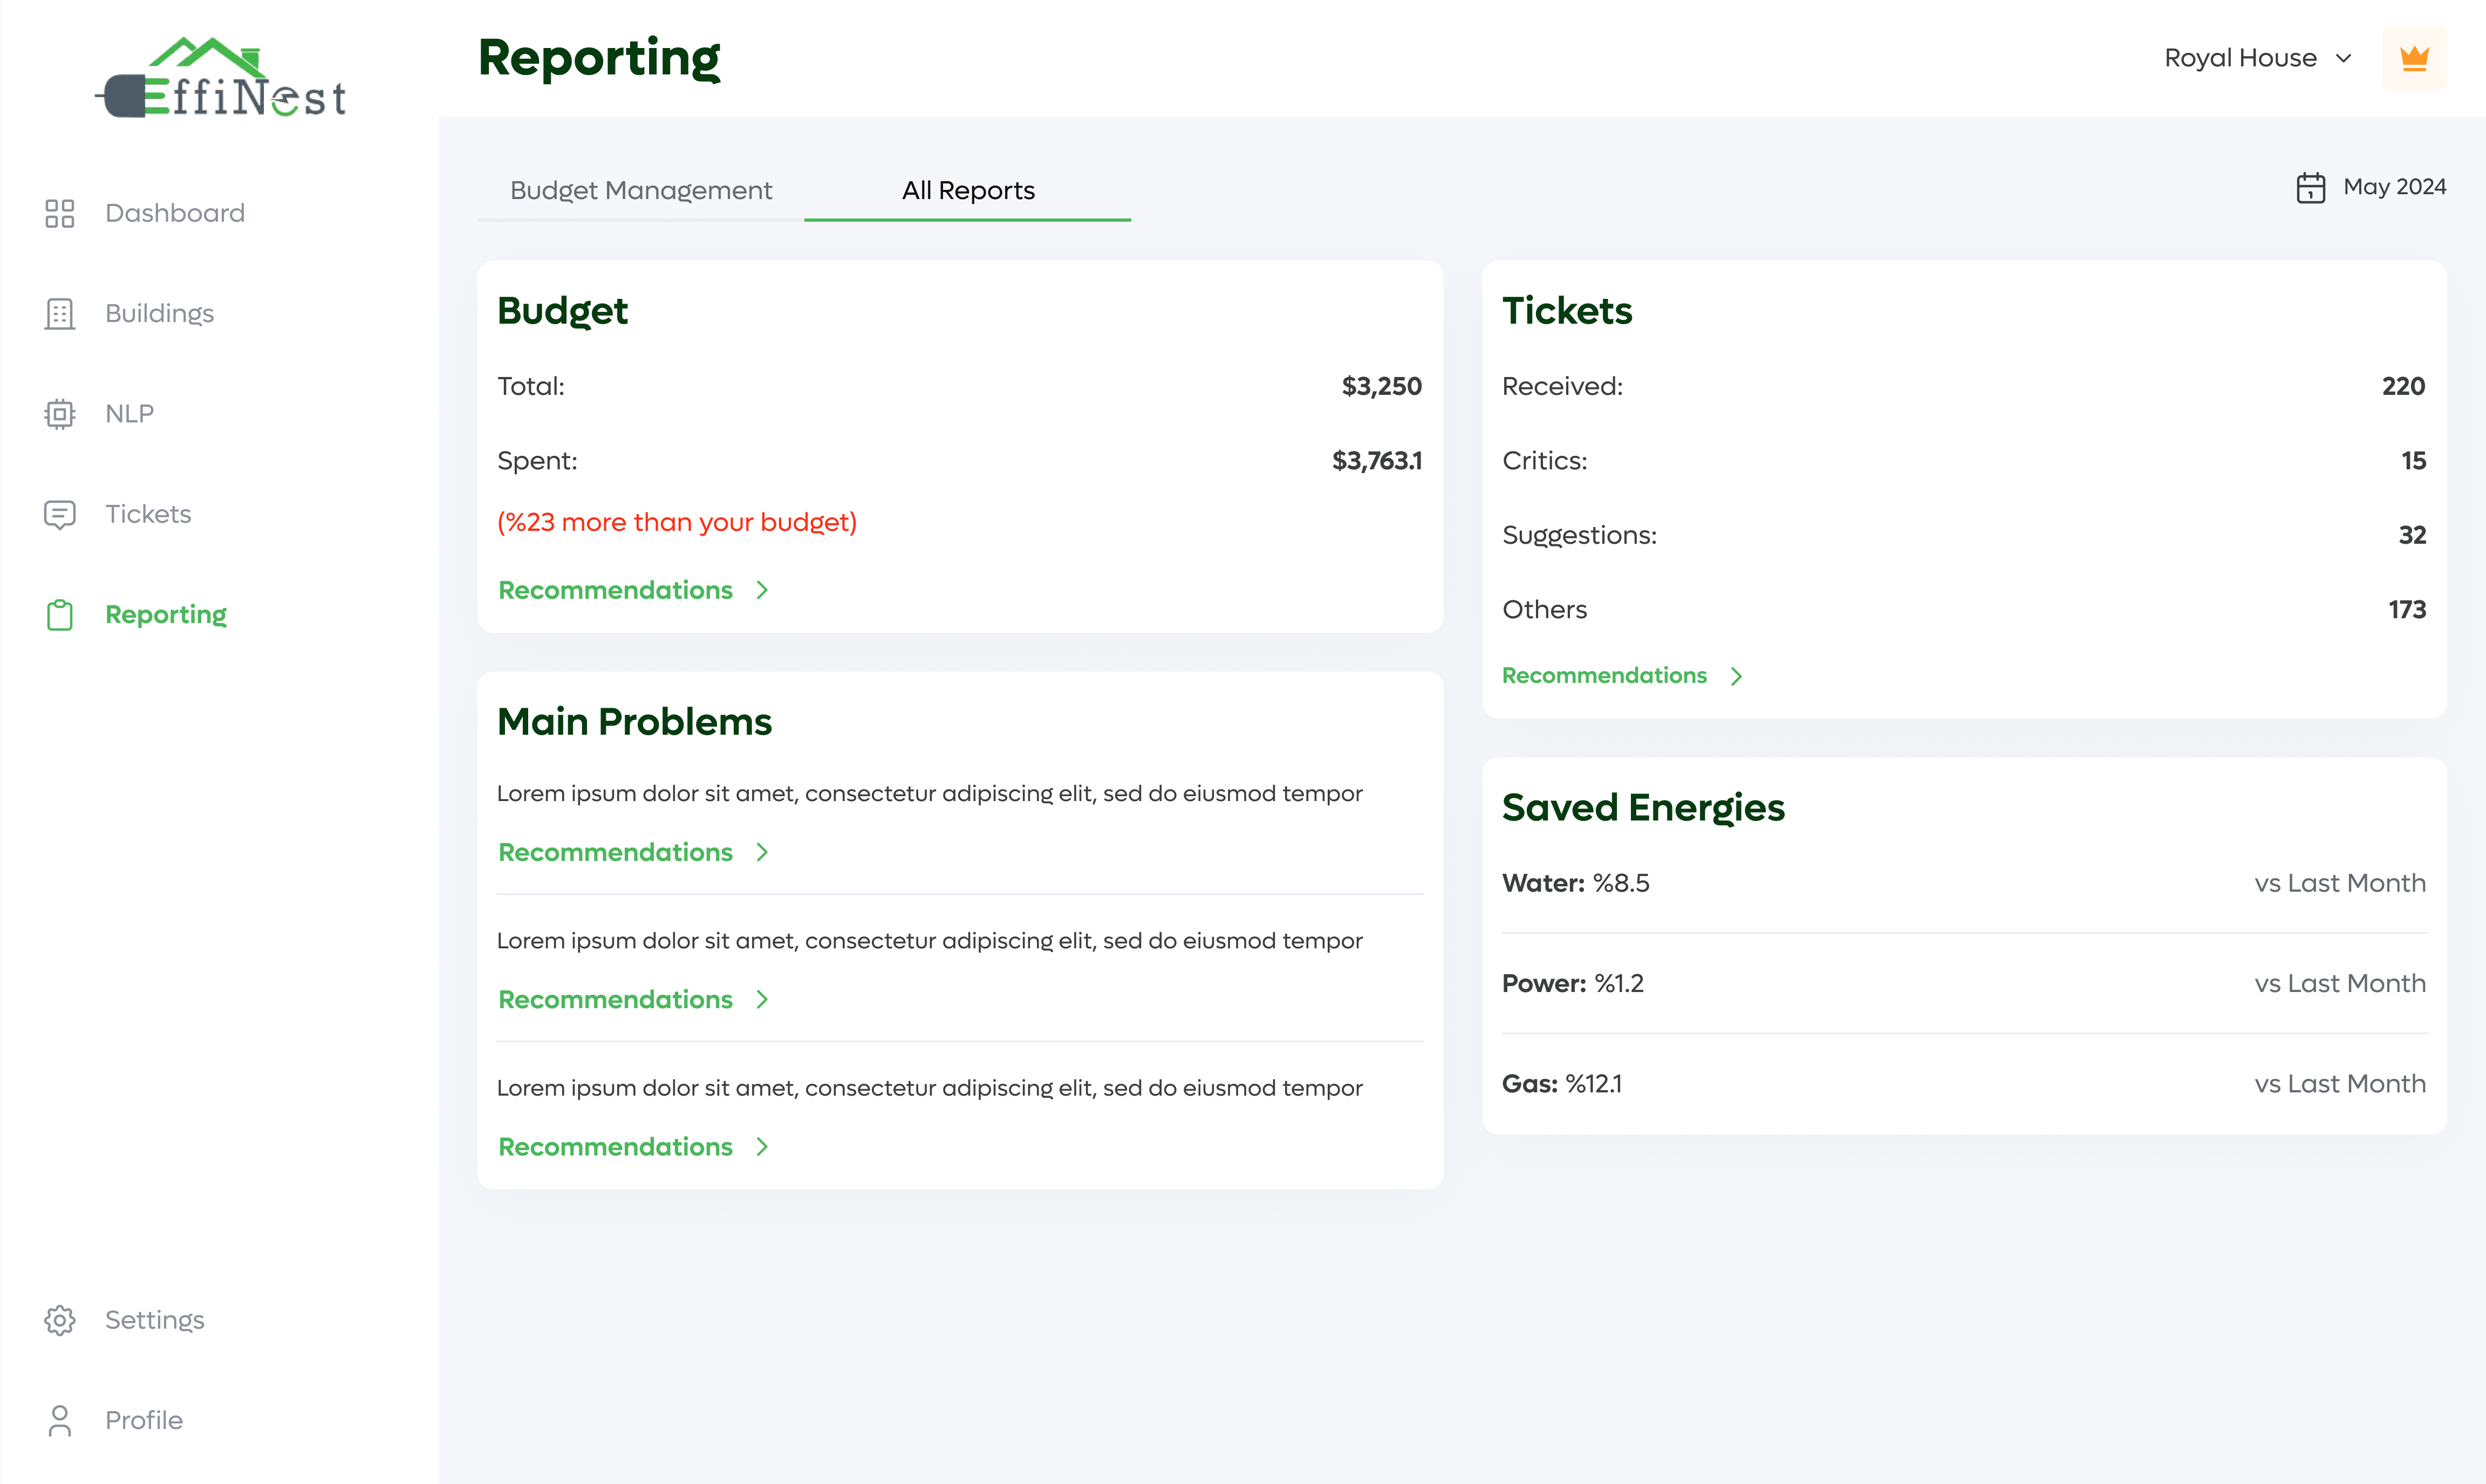Viewport: 2486px width, 1484px height.
Task: Go to the Tickets sidebar menu item
Action: pyautogui.click(x=148, y=514)
